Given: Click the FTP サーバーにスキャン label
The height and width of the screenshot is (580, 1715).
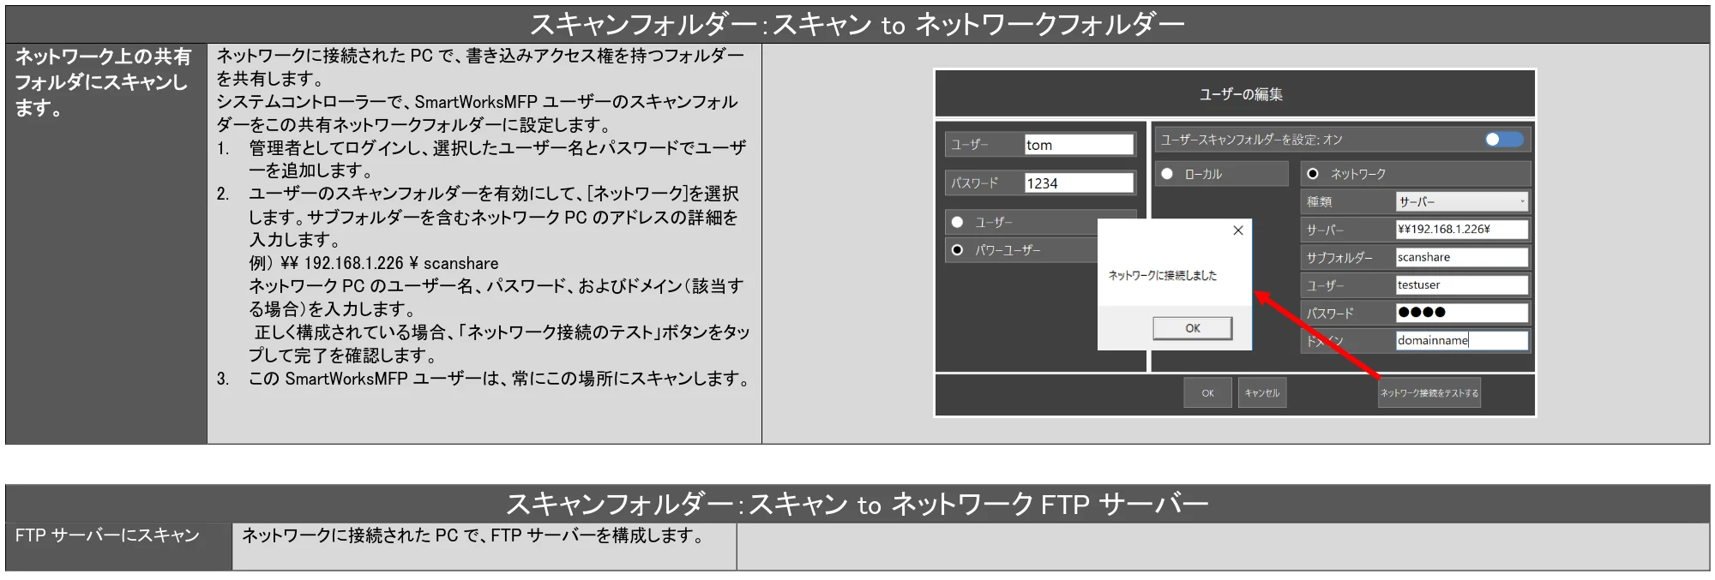Looking at the screenshot, I should click(x=107, y=535).
